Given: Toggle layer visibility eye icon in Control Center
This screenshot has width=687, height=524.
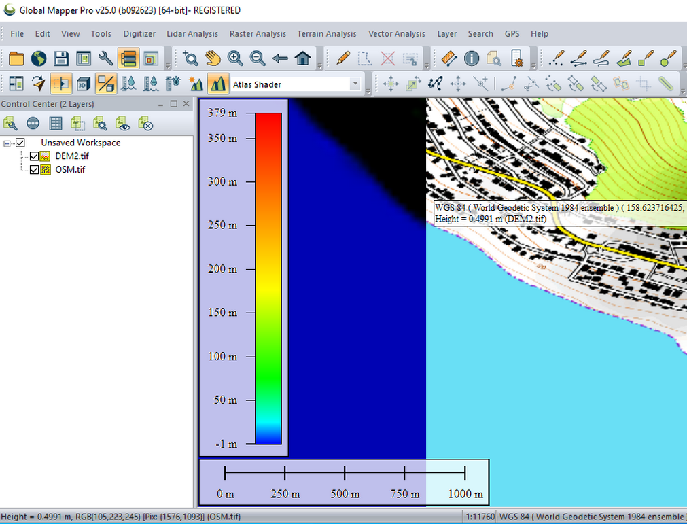Looking at the screenshot, I should coord(123,123).
